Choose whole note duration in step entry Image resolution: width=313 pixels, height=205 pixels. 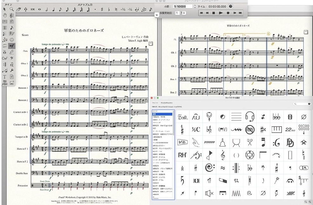[x=39, y=9]
